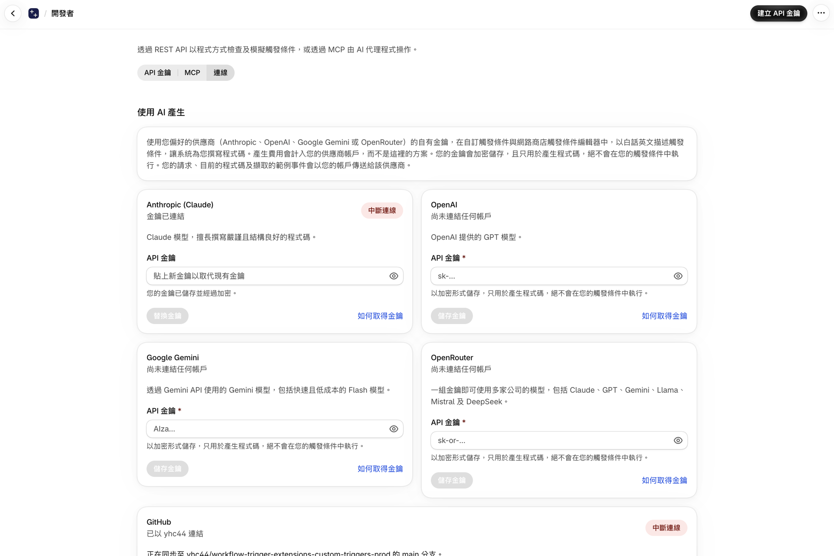834x556 pixels.
Task: Click the OpenRouter sk-or-... key field
Action: click(x=559, y=440)
